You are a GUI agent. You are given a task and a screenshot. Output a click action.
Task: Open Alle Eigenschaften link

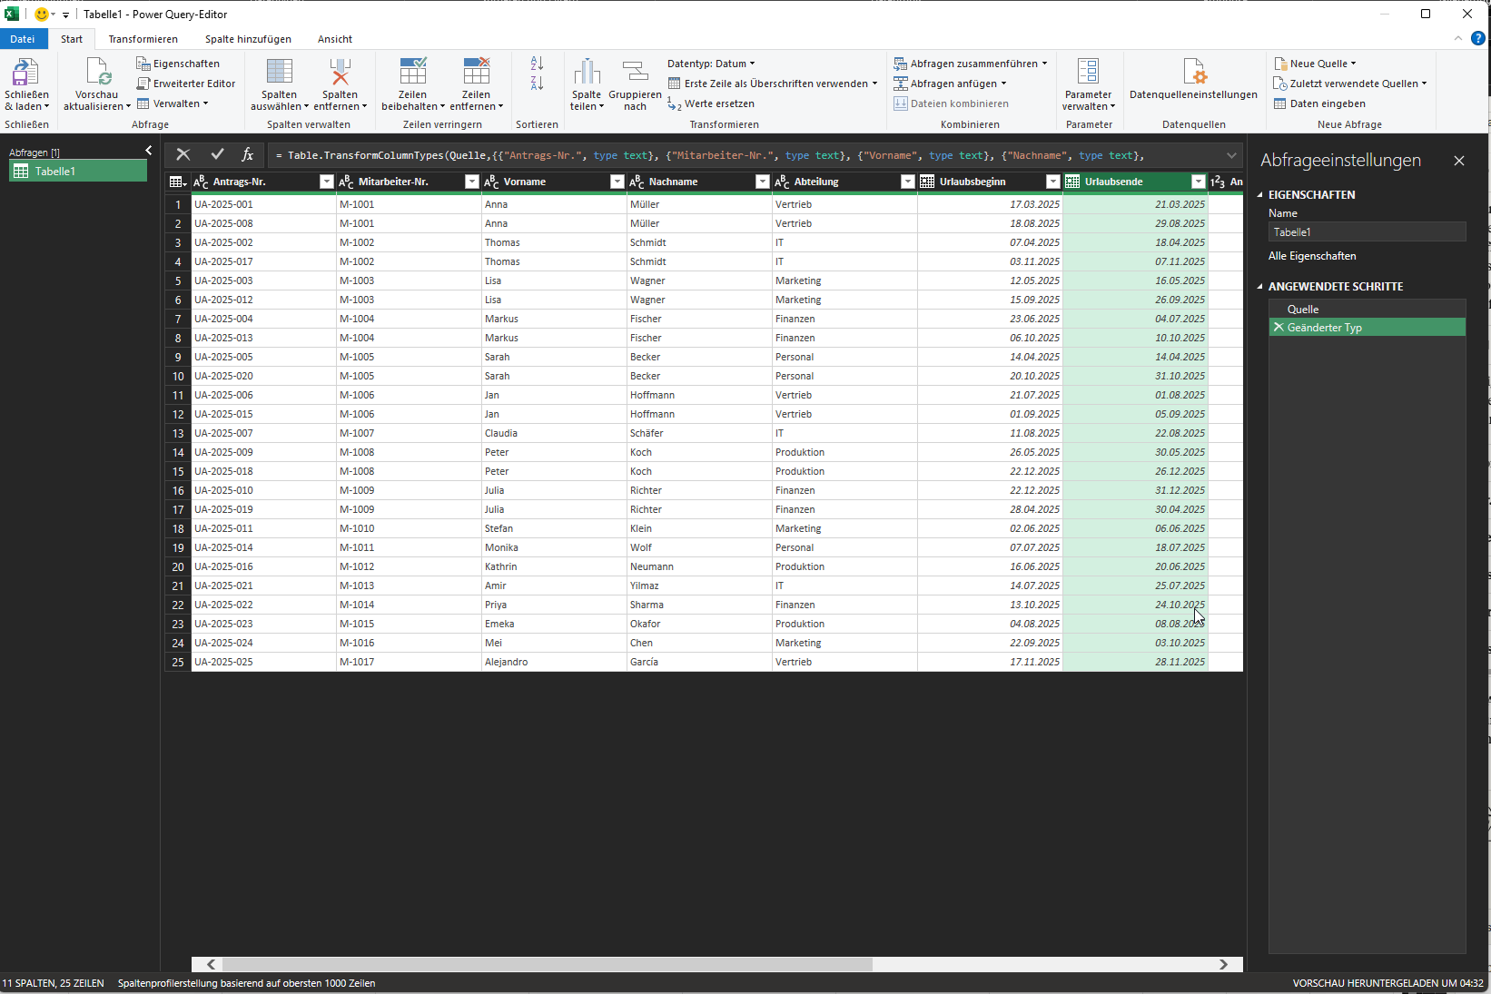click(1312, 256)
